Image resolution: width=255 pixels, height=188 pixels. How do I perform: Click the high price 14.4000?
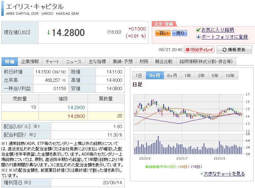[x=114, y=80]
